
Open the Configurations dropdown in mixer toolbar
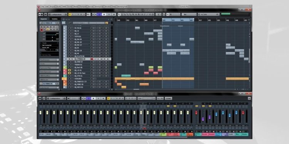tap(56, 98)
